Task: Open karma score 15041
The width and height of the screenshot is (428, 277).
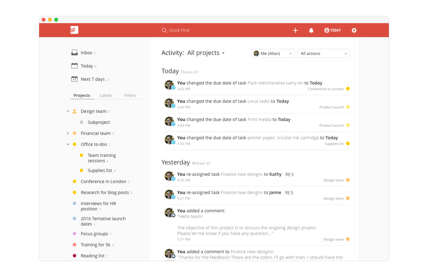Action: click(332, 30)
